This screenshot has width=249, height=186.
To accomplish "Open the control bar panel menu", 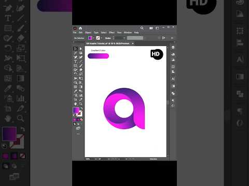I will click(172, 38).
